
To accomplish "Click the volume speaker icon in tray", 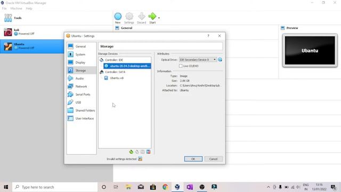I will [298, 187].
